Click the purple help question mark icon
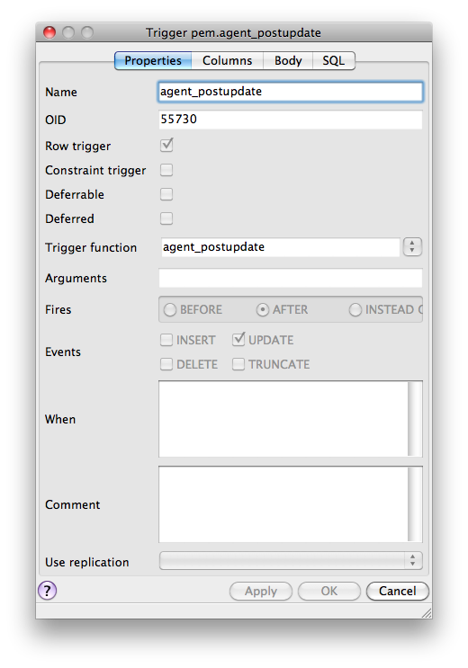 (48, 591)
